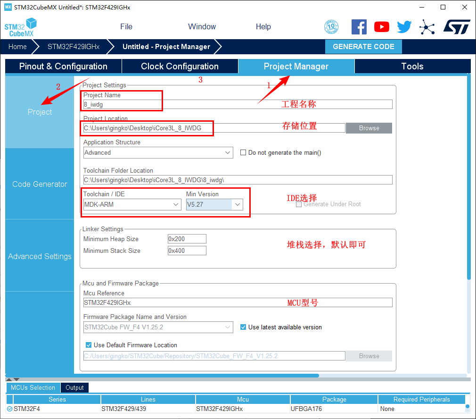Open the Facebook icon link
476x419 pixels.
point(359,27)
